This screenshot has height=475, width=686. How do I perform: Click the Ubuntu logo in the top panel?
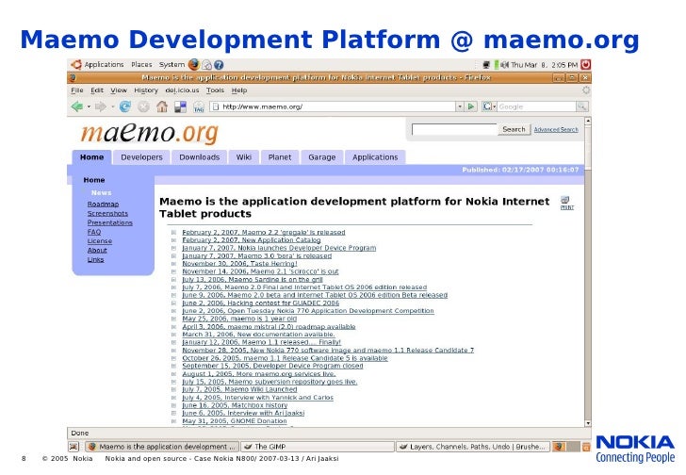76,65
